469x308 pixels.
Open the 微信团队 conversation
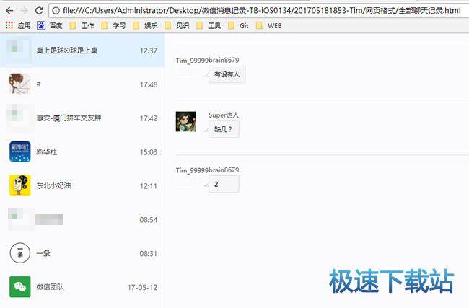[x=82, y=287]
